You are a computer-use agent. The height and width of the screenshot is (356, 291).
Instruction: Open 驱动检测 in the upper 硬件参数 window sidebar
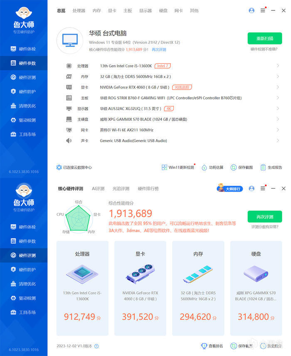tap(24, 120)
